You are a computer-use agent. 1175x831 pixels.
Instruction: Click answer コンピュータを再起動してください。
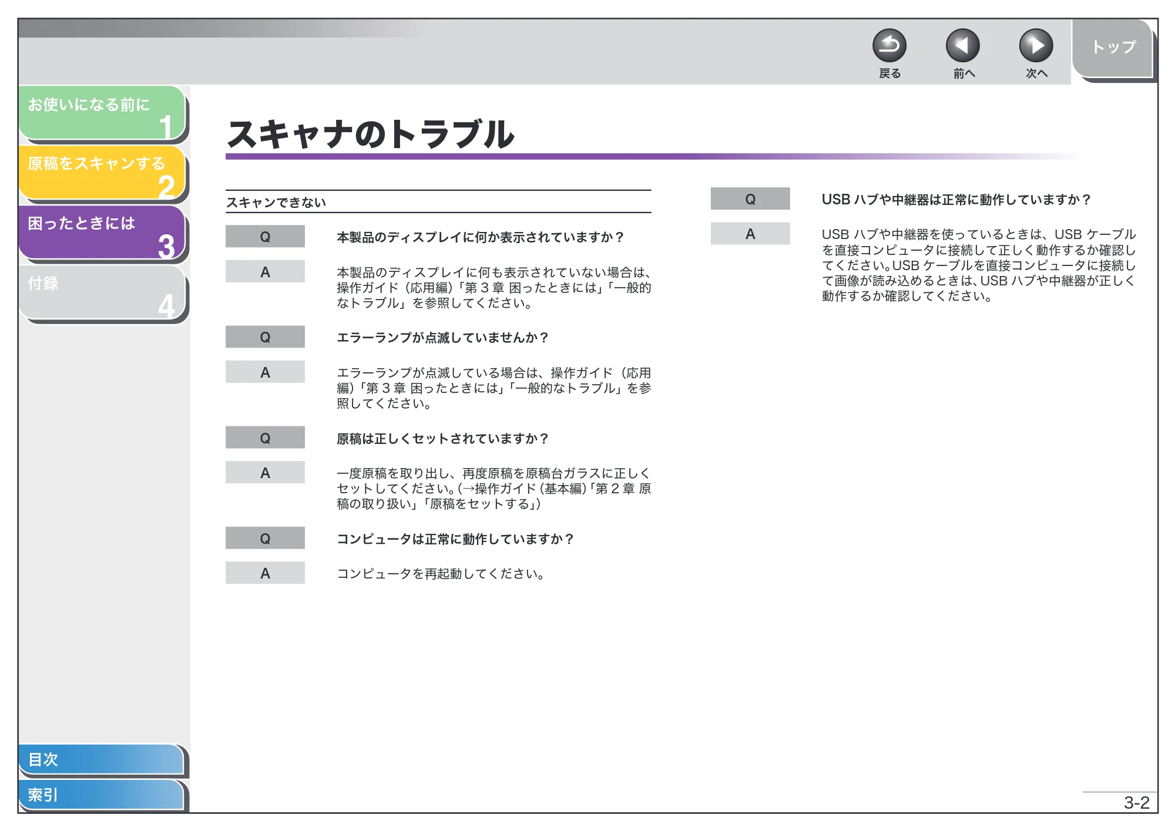click(442, 574)
